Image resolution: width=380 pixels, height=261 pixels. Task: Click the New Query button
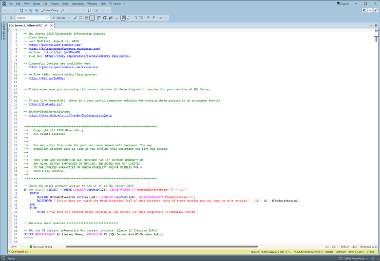click(50, 10)
